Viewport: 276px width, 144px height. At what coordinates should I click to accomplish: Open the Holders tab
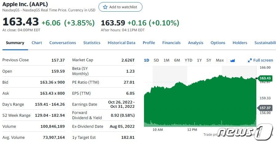click(x=240, y=43)
